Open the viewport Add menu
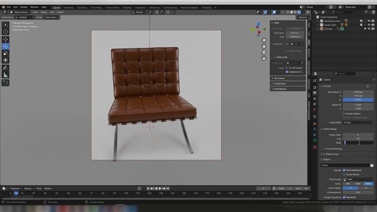This screenshot has height=212, width=377. [x=52, y=12]
